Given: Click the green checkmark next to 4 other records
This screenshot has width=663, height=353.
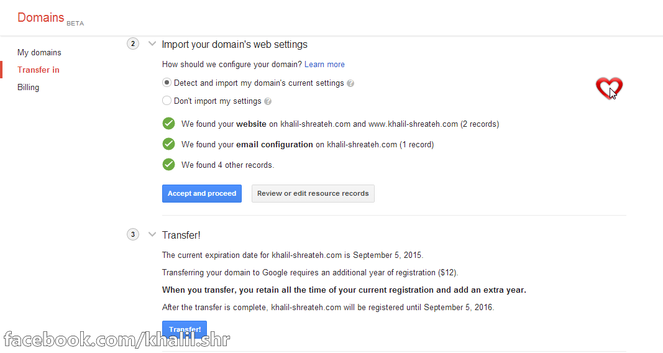Looking at the screenshot, I should pos(168,165).
